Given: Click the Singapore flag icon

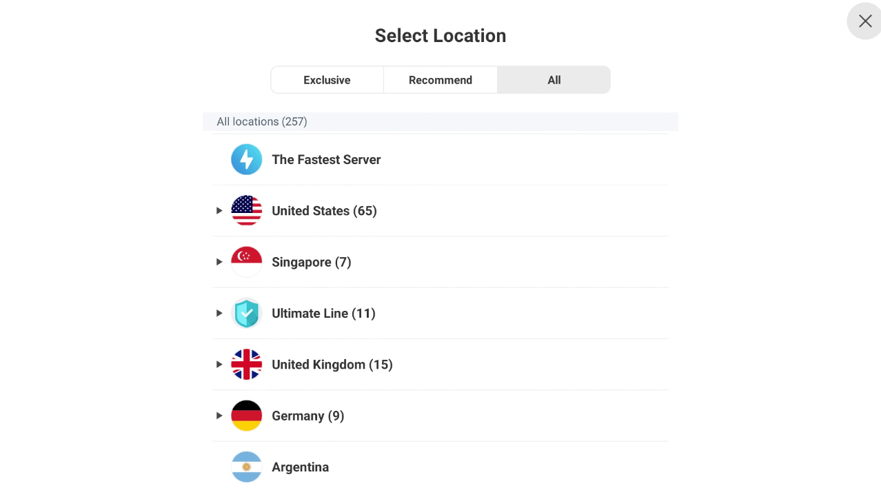Looking at the screenshot, I should (x=246, y=262).
